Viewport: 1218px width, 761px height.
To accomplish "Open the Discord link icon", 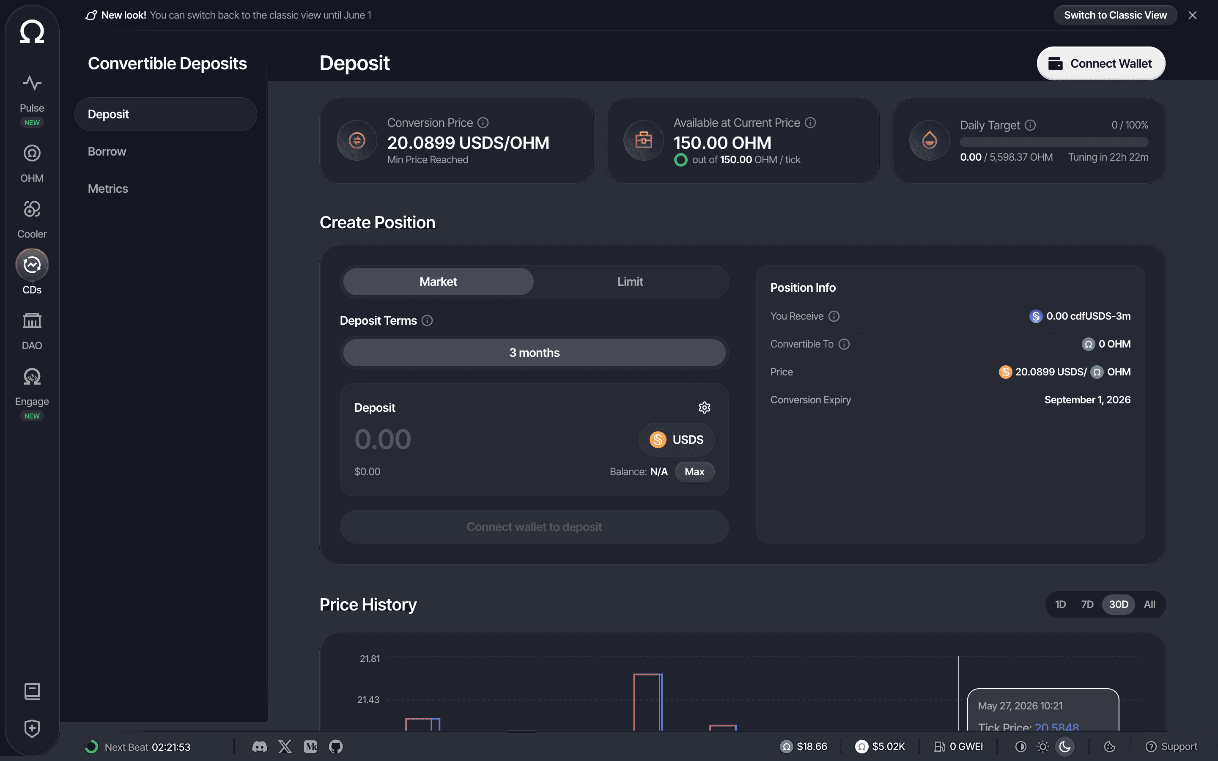I will [260, 746].
